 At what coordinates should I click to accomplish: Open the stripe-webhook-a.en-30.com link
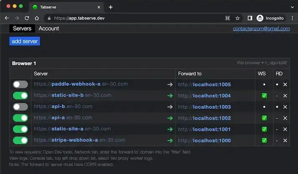(x=79, y=140)
